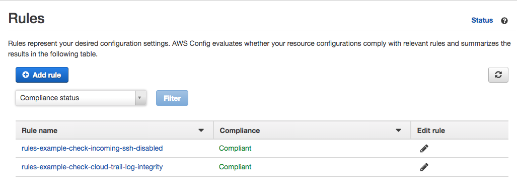Image resolution: width=517 pixels, height=194 pixels.
Task: Sort by Compliance using its arrow
Action: 398,131
